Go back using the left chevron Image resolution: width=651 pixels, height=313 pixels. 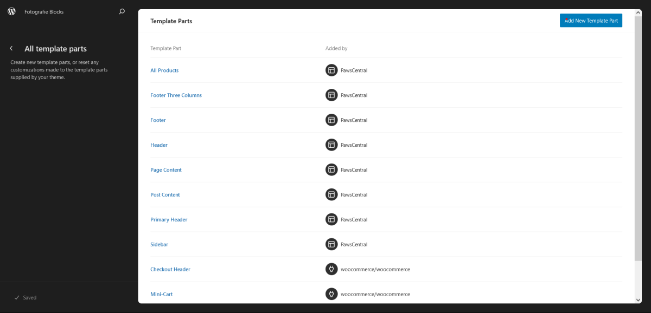tap(11, 49)
